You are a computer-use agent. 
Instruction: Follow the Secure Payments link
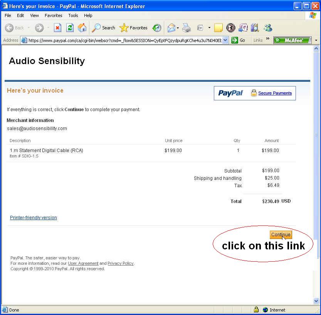point(275,93)
